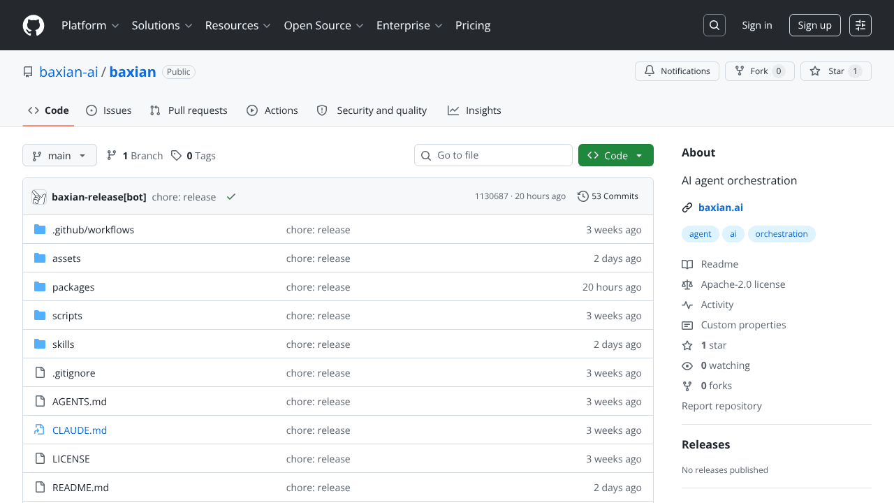Click the scales icon by Apache-2.0 license
The height and width of the screenshot is (503, 894).
coord(687,284)
